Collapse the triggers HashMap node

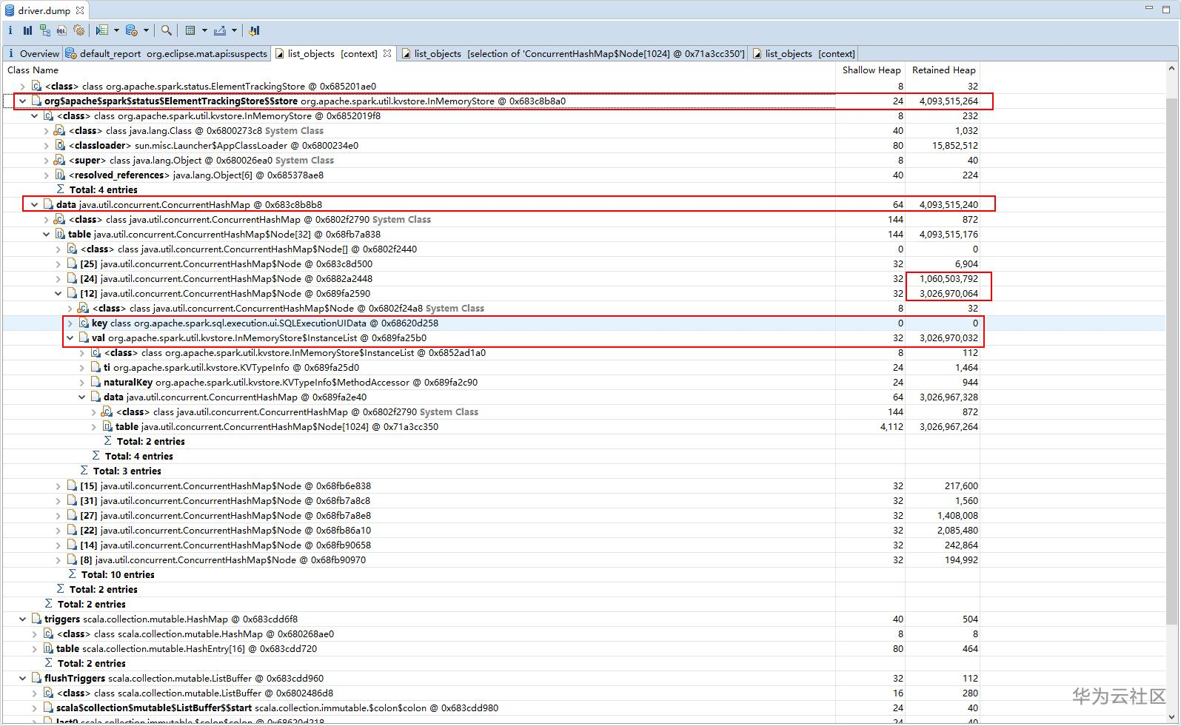(23, 619)
